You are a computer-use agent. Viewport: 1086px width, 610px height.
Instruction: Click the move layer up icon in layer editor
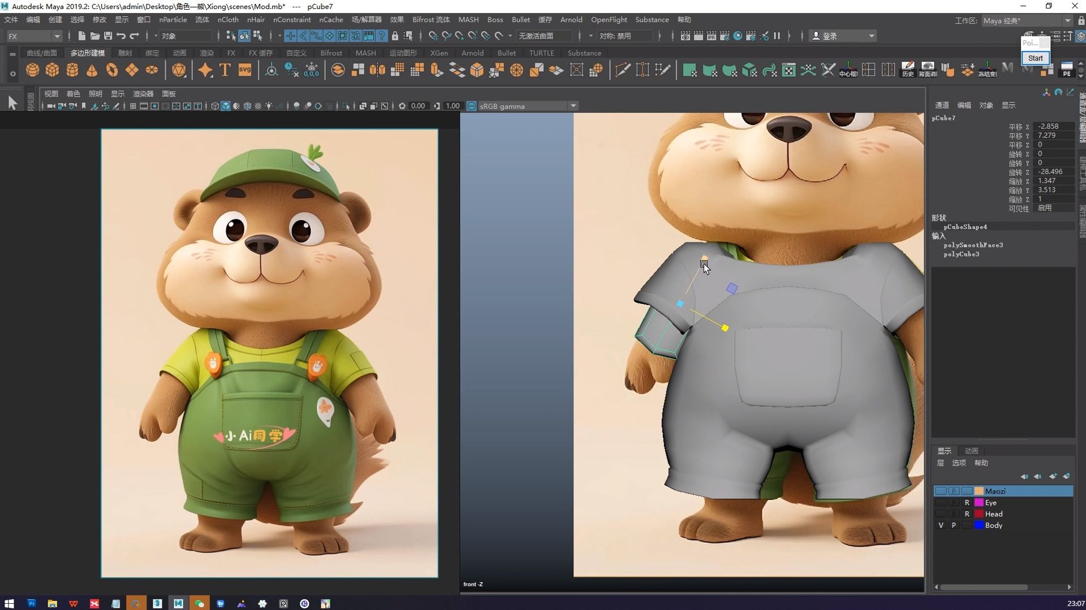(x=1025, y=476)
